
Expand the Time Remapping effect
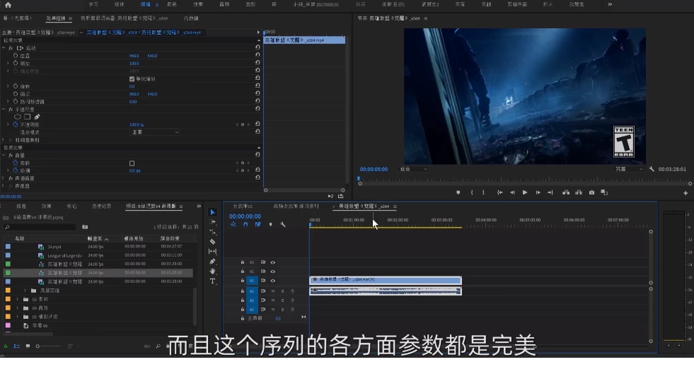(x=4, y=140)
